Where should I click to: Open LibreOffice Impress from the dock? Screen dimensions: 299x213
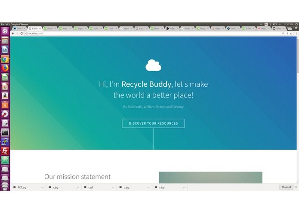(5, 86)
